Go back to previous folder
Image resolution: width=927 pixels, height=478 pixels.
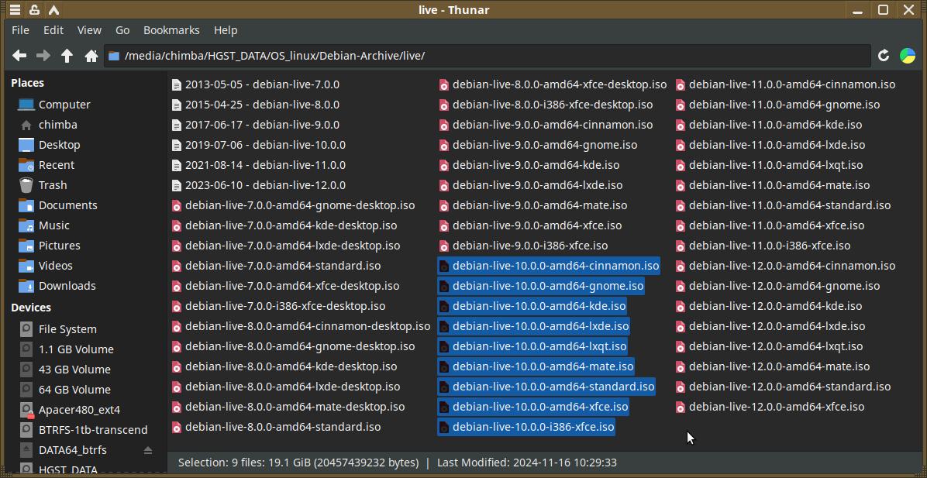point(19,56)
